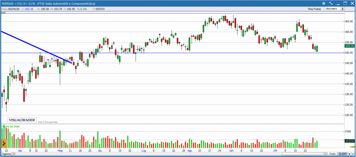Viewport: 356px width, 157px height.
Task: Click the blue descending trendline
Action: 36,47
